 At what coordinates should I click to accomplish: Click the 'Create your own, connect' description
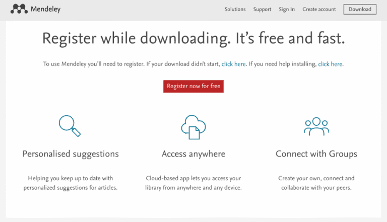(316, 183)
